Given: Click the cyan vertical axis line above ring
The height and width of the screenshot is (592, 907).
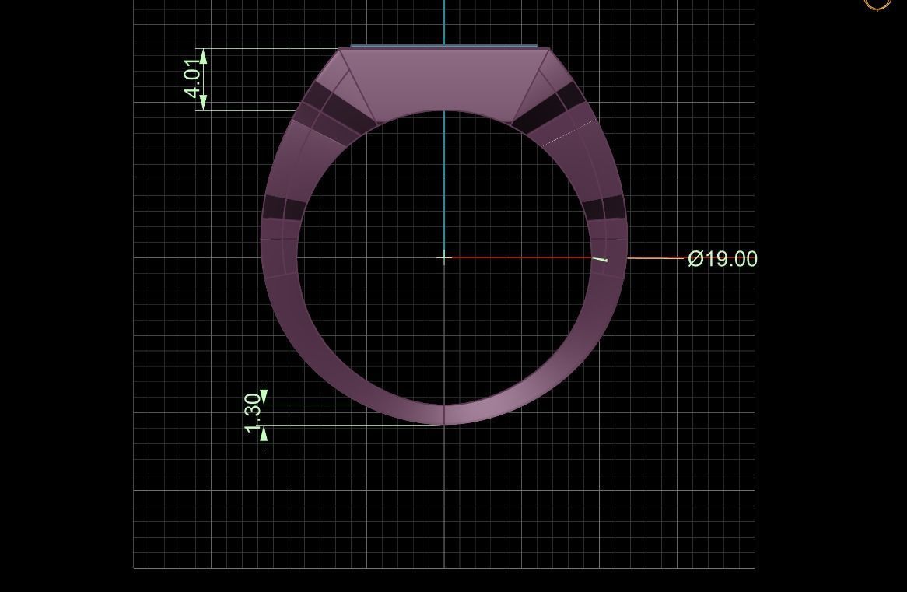Looking at the screenshot, I should (x=444, y=22).
